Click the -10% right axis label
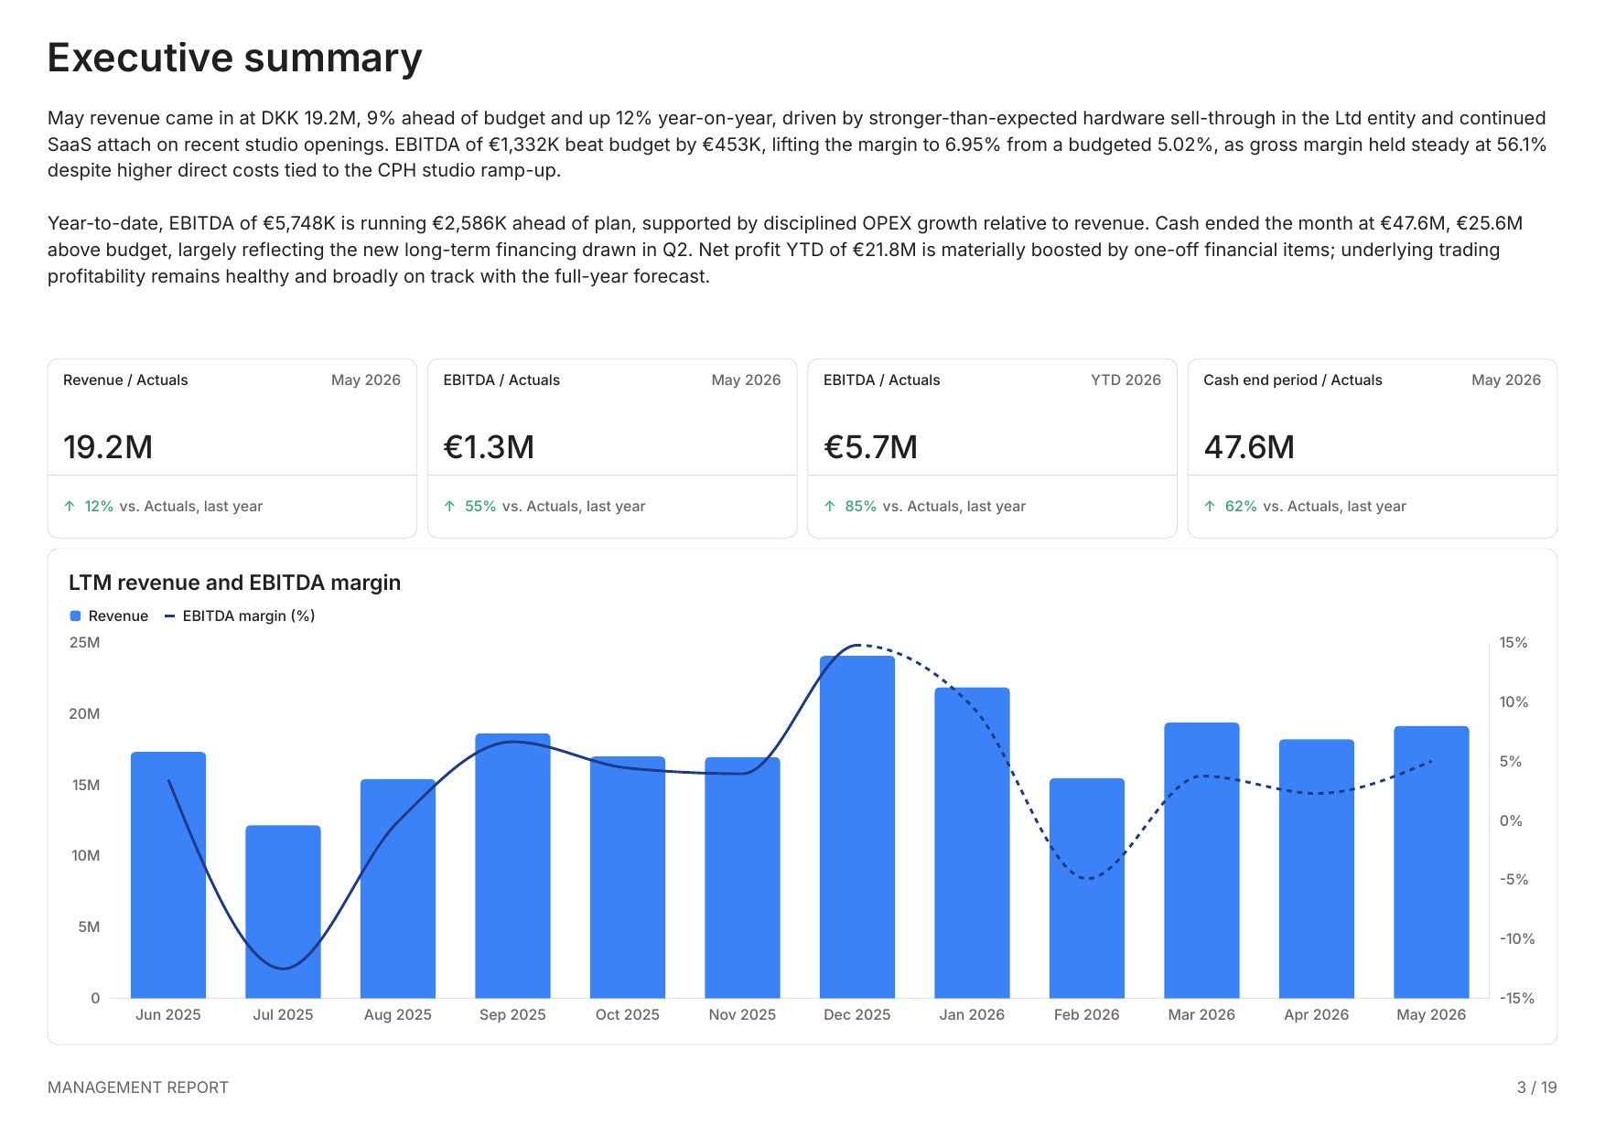 tap(1517, 939)
